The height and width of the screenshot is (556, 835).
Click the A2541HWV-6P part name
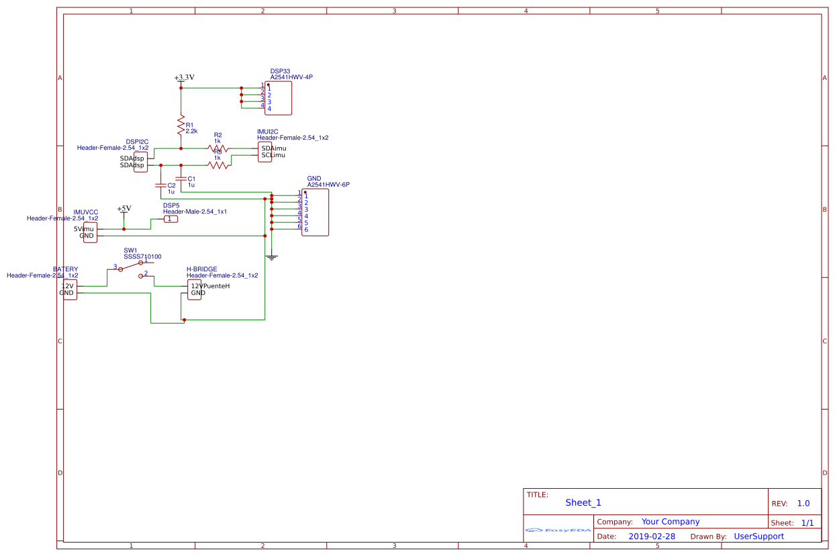click(x=328, y=185)
